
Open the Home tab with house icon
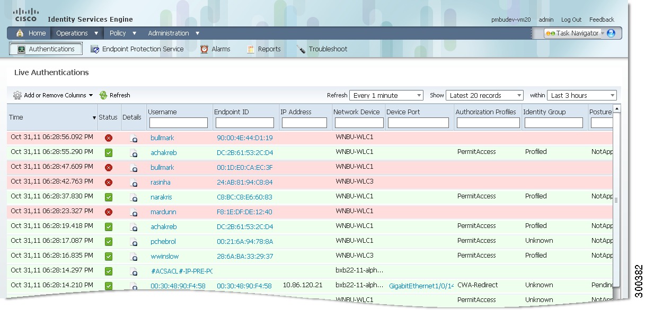click(x=31, y=33)
